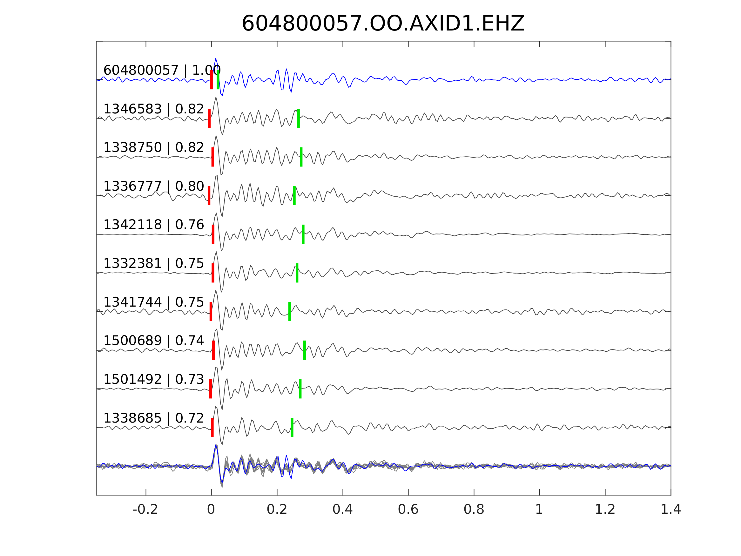Click the trace label 1338685 | 0.72
This screenshot has height=556, width=741.
coord(153,418)
